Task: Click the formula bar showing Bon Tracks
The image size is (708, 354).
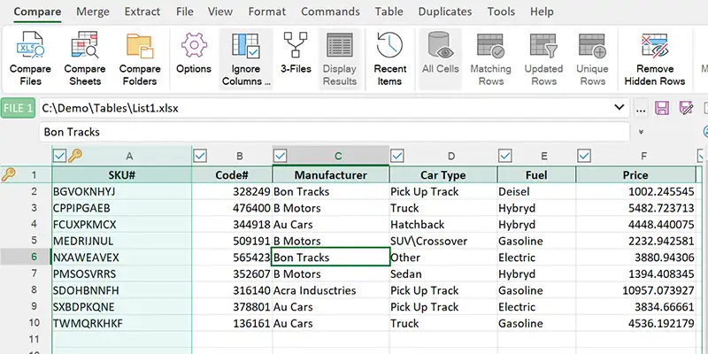Action: tap(335, 132)
